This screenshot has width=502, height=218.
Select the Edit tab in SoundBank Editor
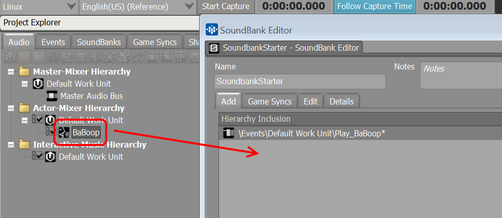pos(310,101)
